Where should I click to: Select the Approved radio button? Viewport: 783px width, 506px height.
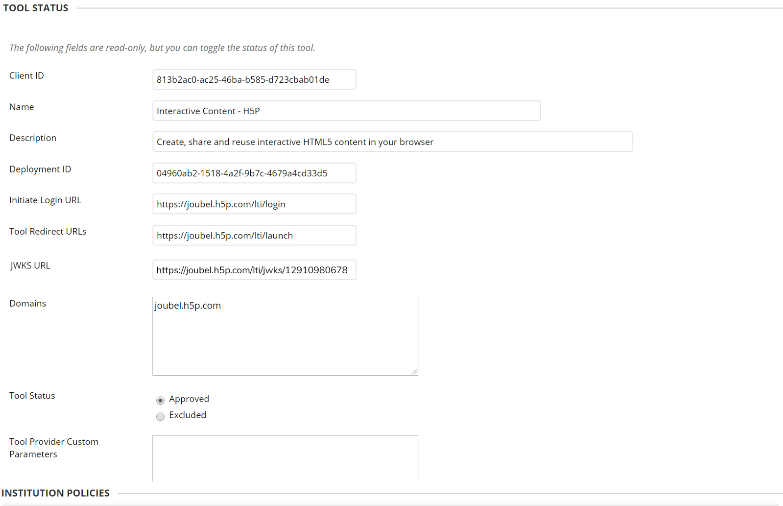pyautogui.click(x=160, y=400)
